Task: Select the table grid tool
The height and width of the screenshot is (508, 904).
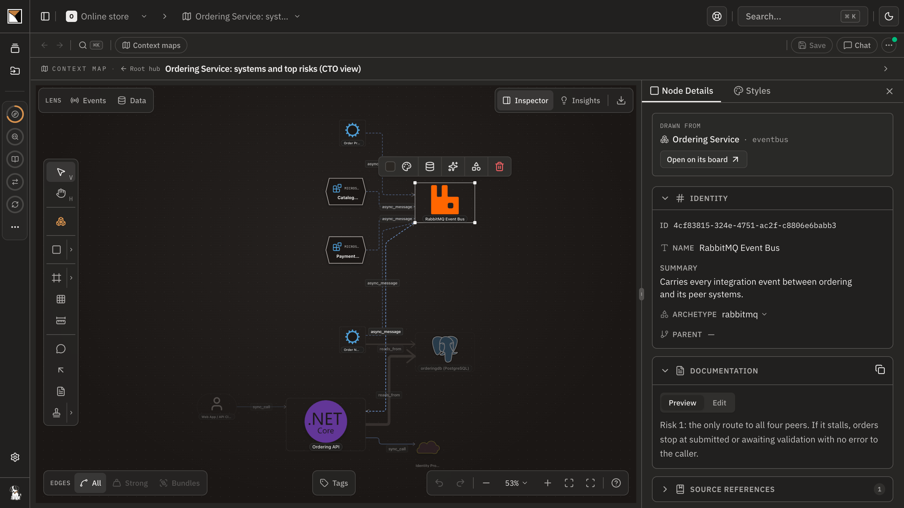Action: [61, 299]
